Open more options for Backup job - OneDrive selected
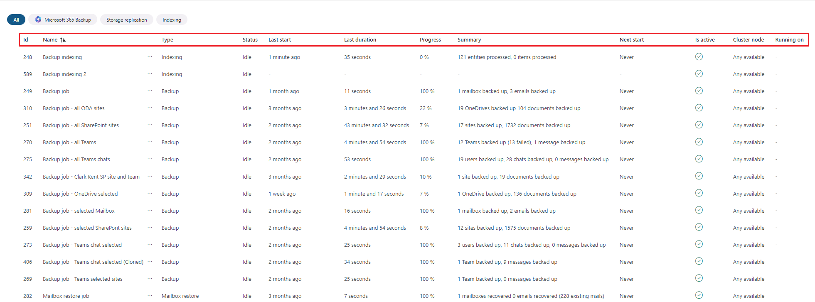Screen dimensions: 815x302 (x=150, y=194)
